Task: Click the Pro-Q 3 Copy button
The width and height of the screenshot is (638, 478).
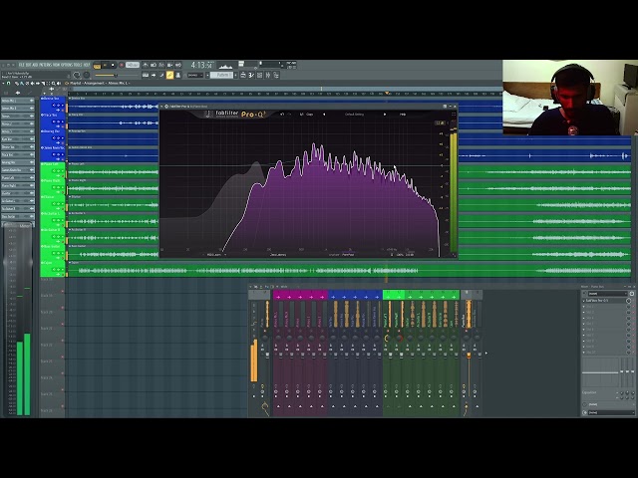Action: pos(310,115)
